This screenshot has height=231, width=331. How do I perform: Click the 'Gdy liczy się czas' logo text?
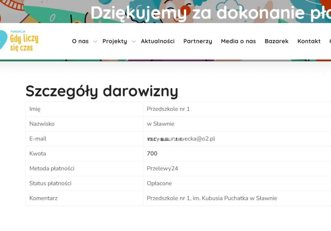click(x=24, y=43)
